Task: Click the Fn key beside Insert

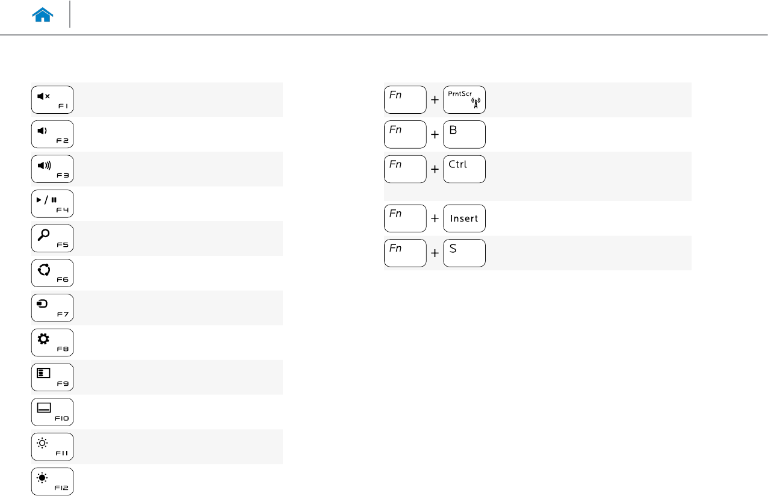Action: click(406, 219)
